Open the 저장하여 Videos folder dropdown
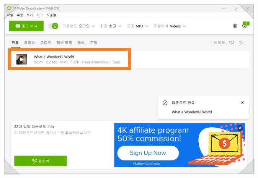The height and width of the screenshot is (178, 258). click(x=170, y=26)
